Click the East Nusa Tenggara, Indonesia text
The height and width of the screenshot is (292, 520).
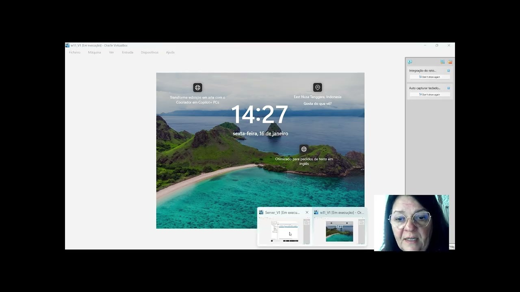pos(318,97)
